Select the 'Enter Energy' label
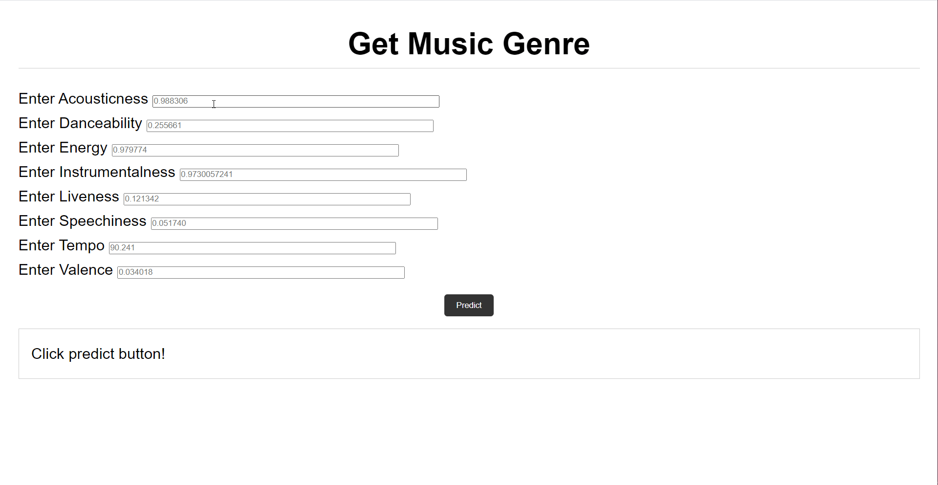The height and width of the screenshot is (485, 938). pos(63,148)
